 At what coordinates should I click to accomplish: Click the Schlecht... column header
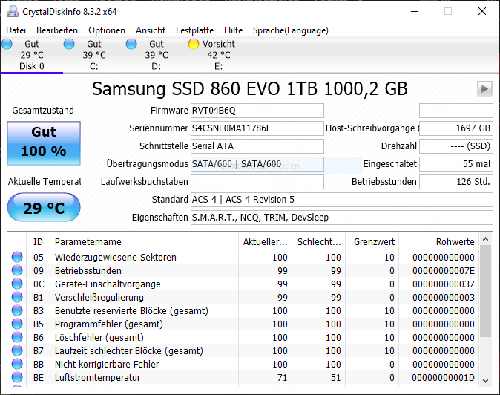click(x=318, y=241)
